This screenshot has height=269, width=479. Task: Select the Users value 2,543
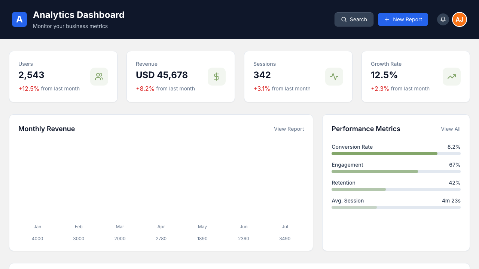[x=31, y=75]
